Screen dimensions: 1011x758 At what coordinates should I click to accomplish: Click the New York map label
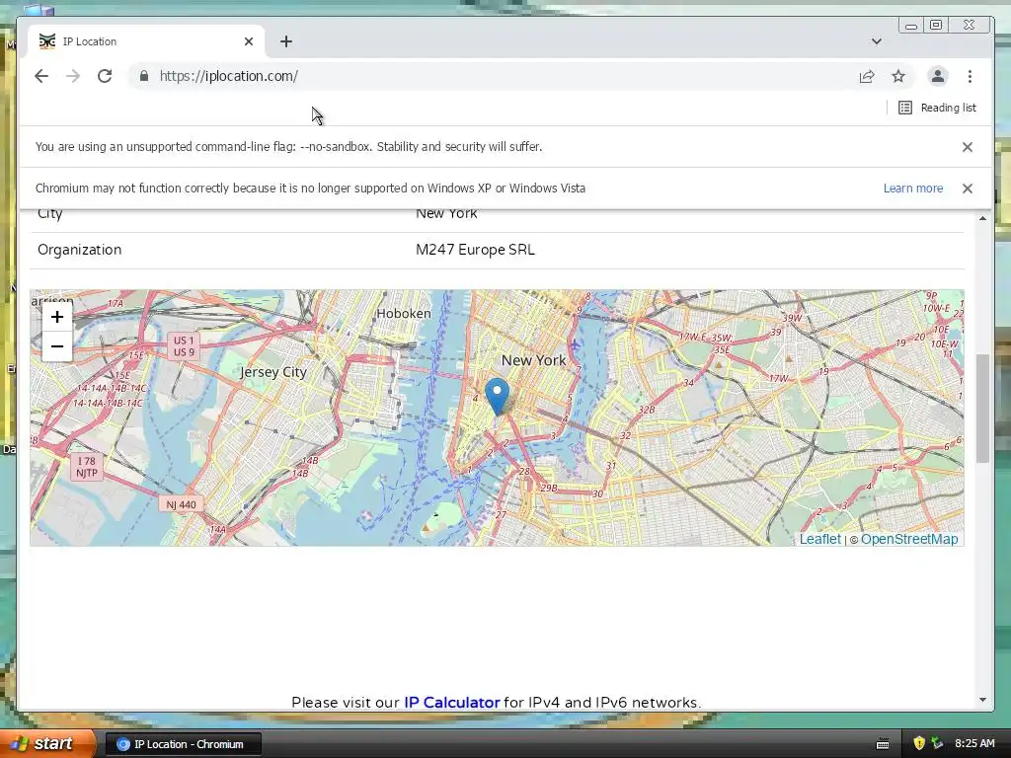[x=534, y=360]
